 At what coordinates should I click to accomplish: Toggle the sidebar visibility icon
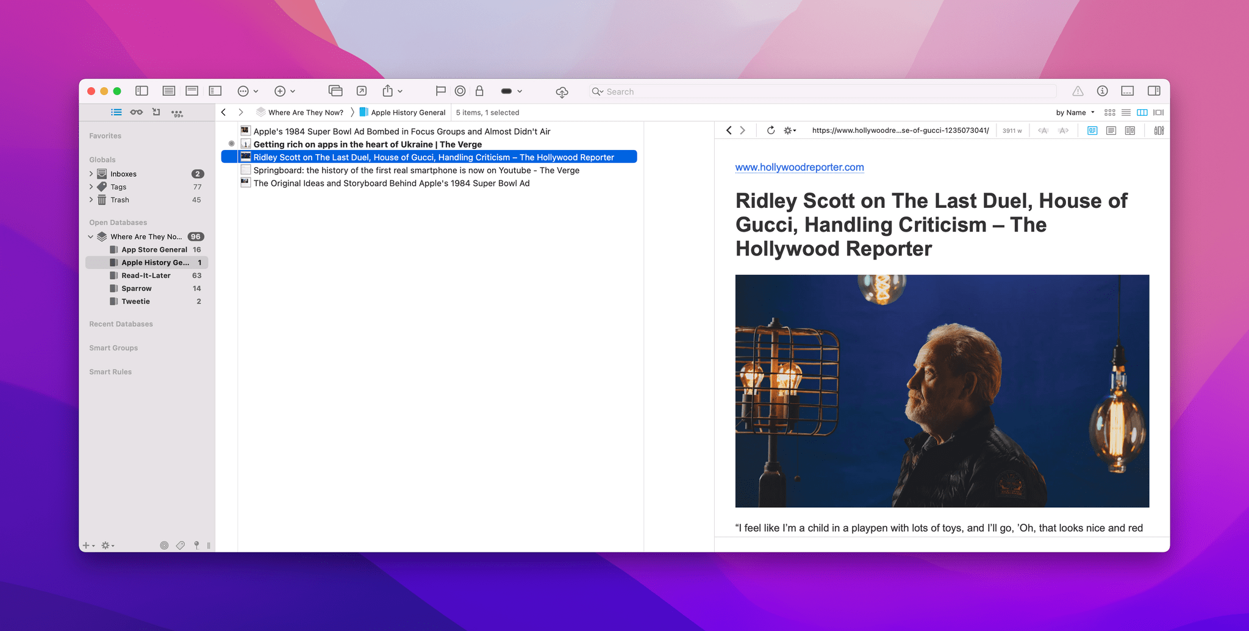pos(141,91)
